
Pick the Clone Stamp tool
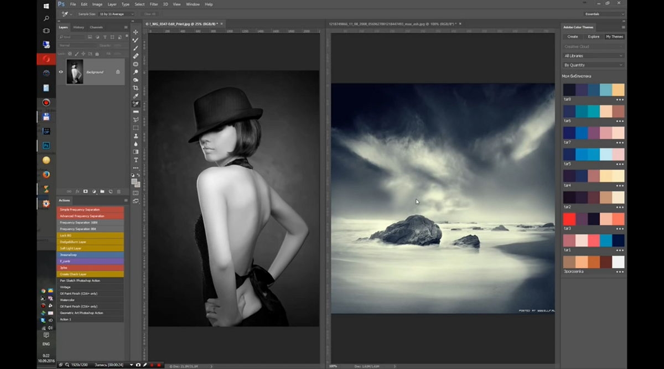[136, 136]
